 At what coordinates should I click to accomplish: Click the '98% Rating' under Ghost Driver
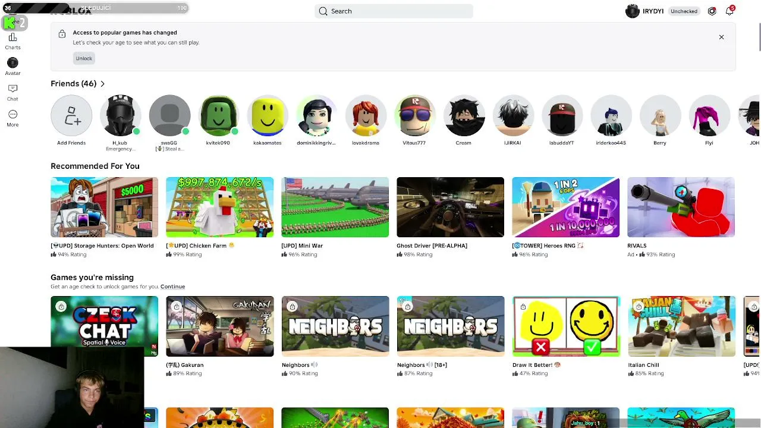414,254
